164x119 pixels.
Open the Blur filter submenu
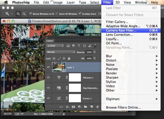(x=111, y=56)
